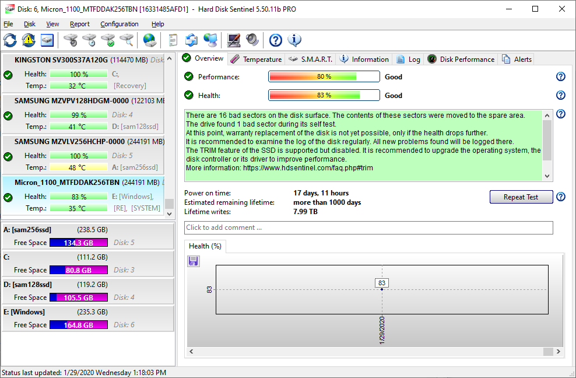The image size is (576, 378).
Task: Click the description text scroll down arrow
Action: tap(547, 176)
